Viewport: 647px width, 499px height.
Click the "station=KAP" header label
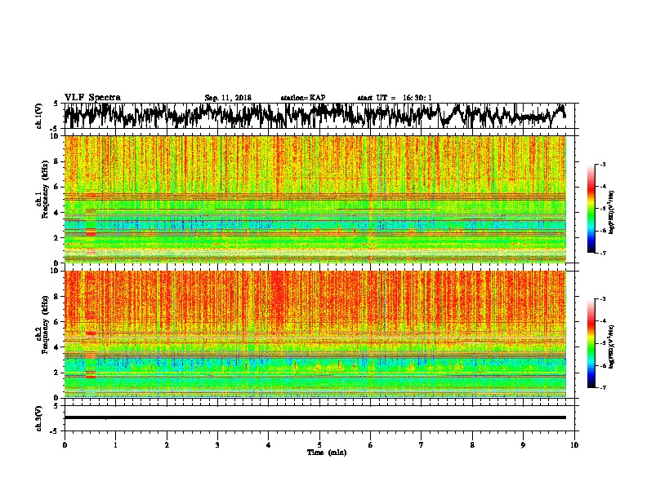pyautogui.click(x=303, y=98)
